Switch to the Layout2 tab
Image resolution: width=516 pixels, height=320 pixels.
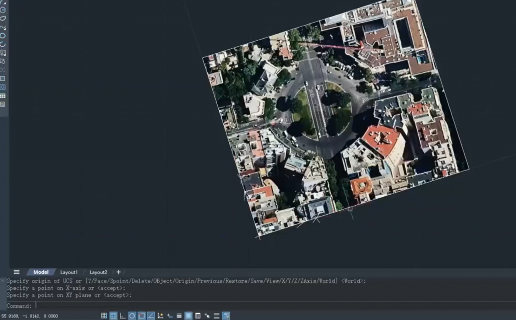pyautogui.click(x=98, y=272)
